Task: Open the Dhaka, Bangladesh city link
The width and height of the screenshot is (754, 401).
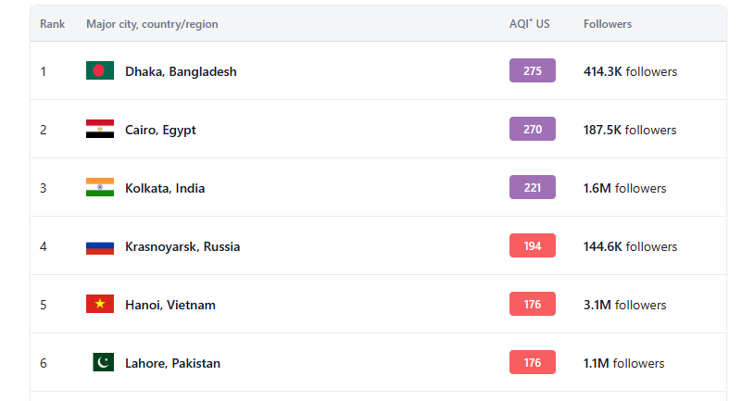Action: 181,71
